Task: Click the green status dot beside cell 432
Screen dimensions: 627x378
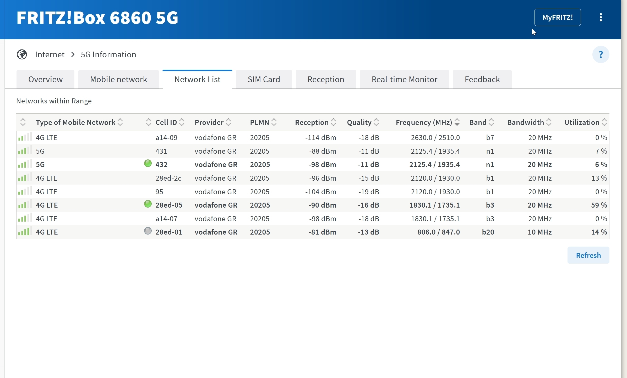Action: (x=148, y=163)
